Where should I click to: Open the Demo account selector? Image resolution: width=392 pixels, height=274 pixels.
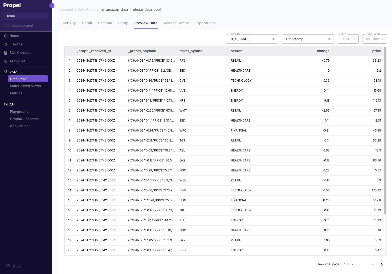(26, 16)
